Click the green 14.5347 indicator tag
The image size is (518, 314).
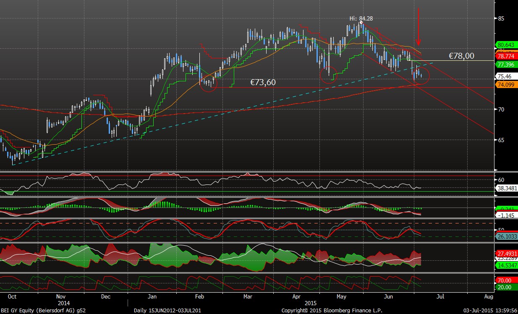507,266
